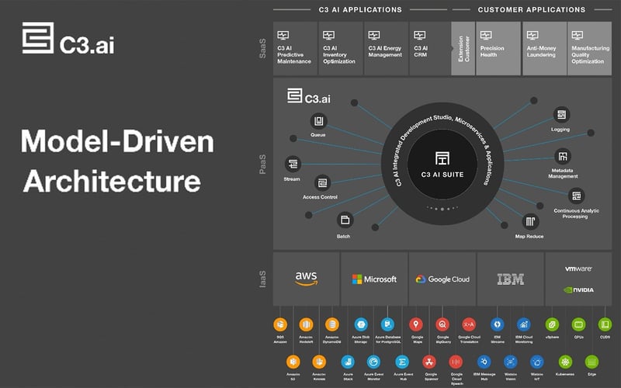621x388 pixels.
Task: Click the Amazon Kinesis icon
Action: 319,362
